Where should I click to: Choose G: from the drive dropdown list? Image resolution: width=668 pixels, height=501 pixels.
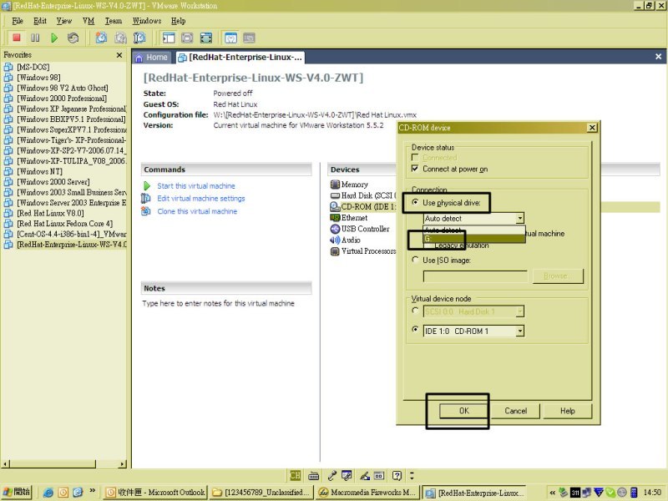pyautogui.click(x=474, y=239)
